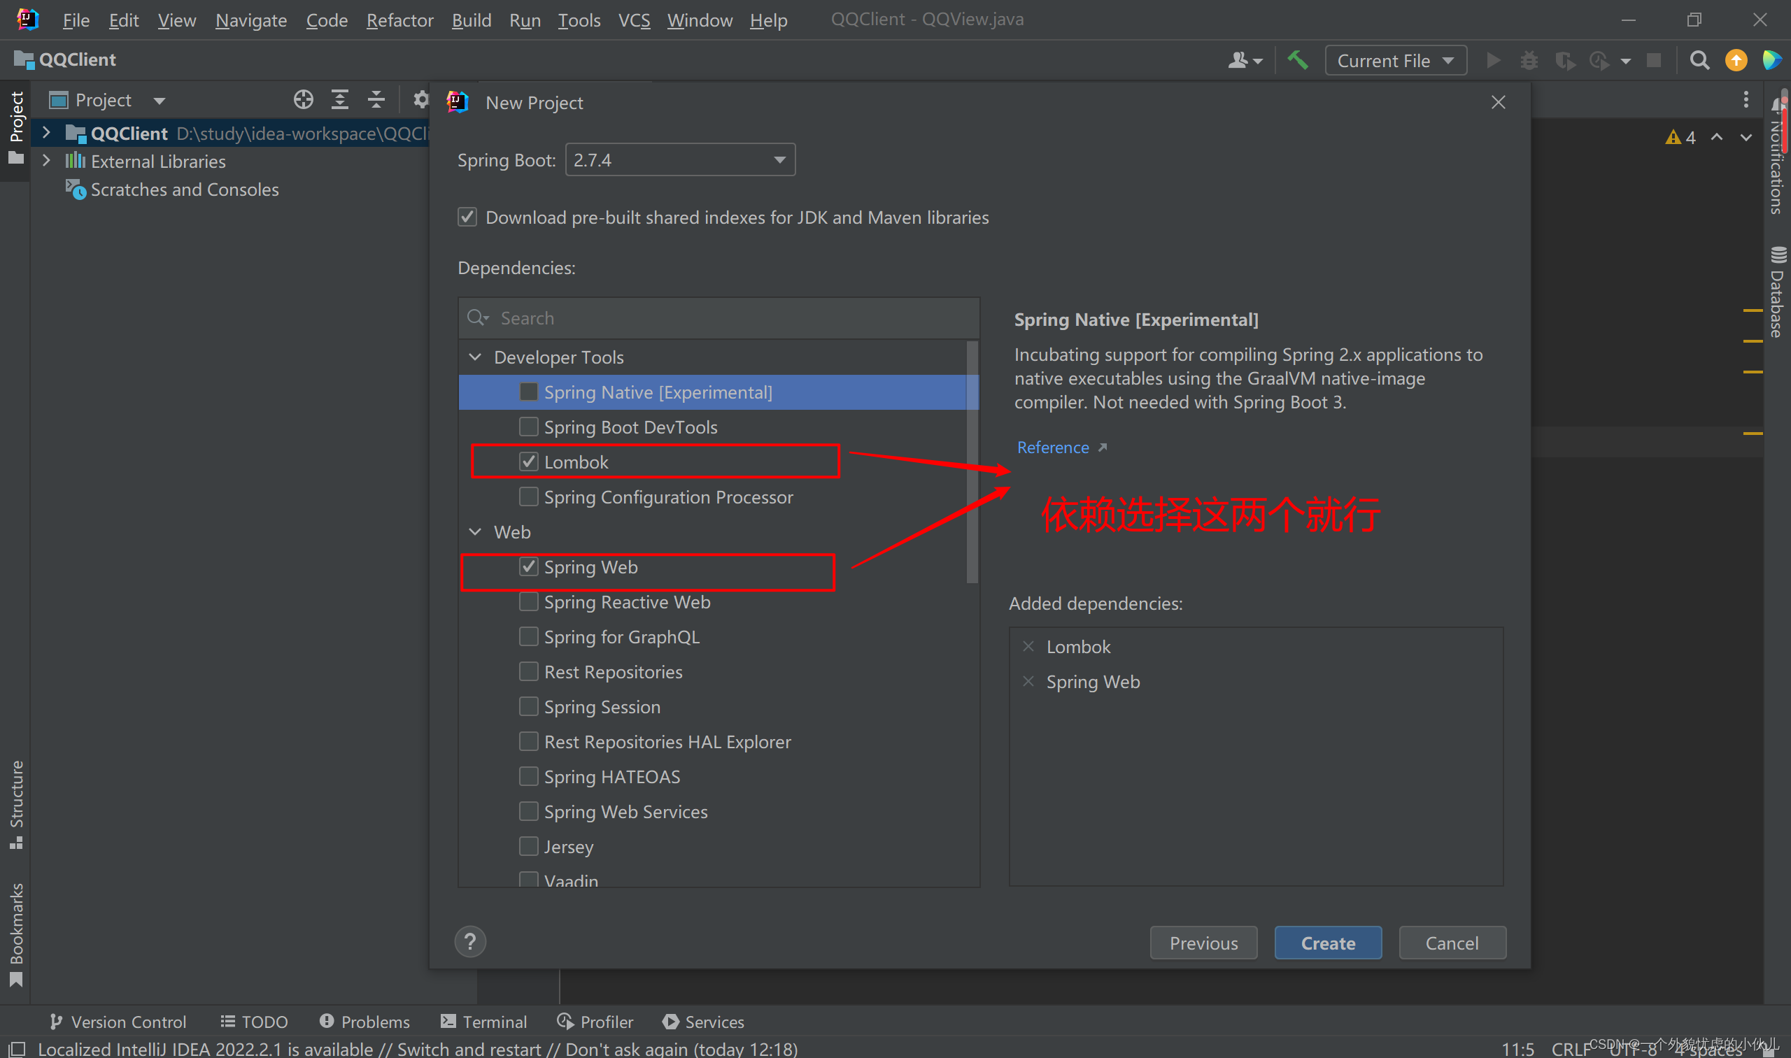The width and height of the screenshot is (1791, 1058).
Task: Click the editor tab options three dots
Action: (x=1746, y=99)
